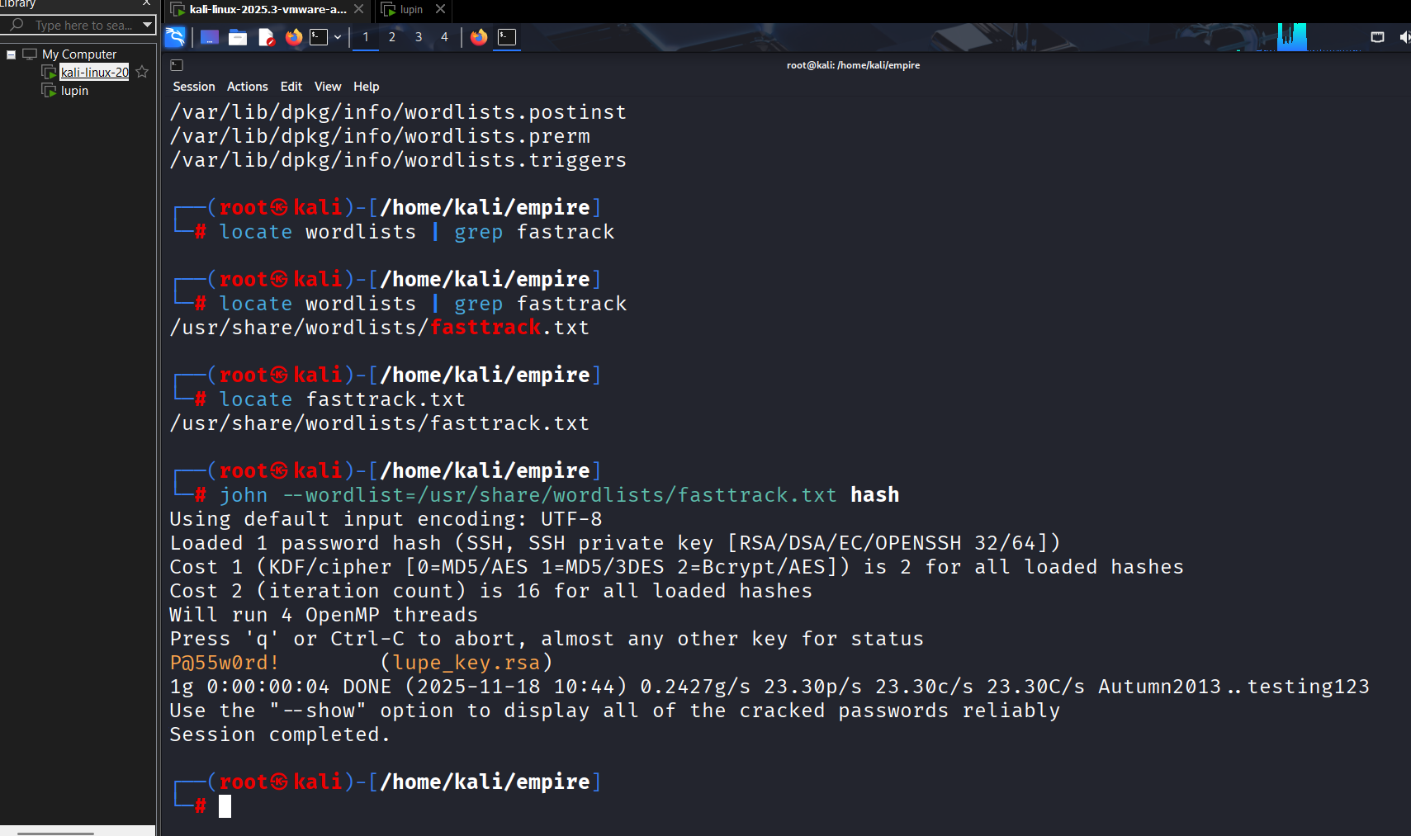Switch to workspace 2
This screenshot has height=836, width=1411.
(x=392, y=37)
